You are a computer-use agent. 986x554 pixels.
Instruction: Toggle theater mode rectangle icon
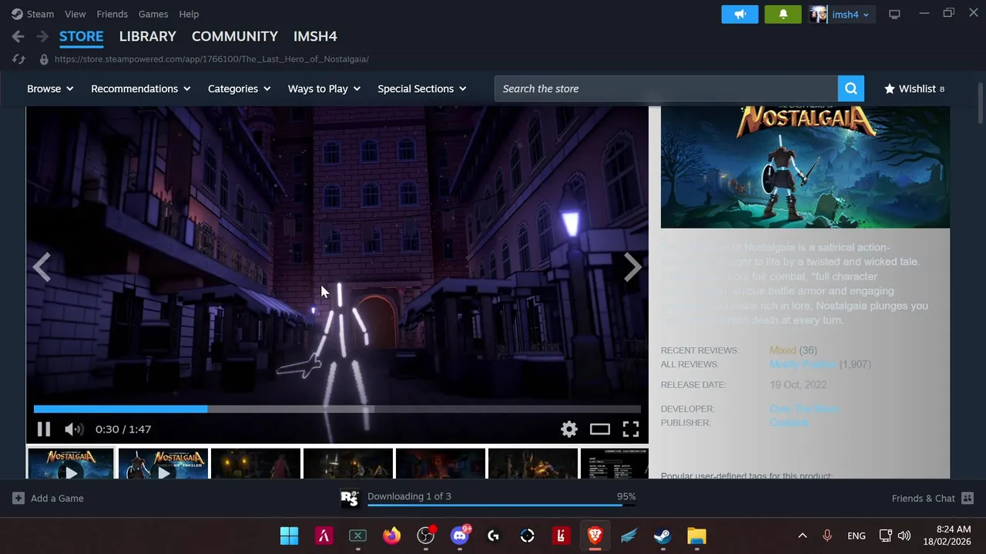(x=600, y=429)
